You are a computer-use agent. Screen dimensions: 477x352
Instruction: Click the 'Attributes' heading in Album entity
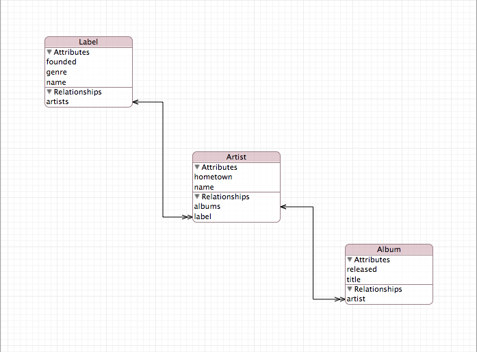372,260
